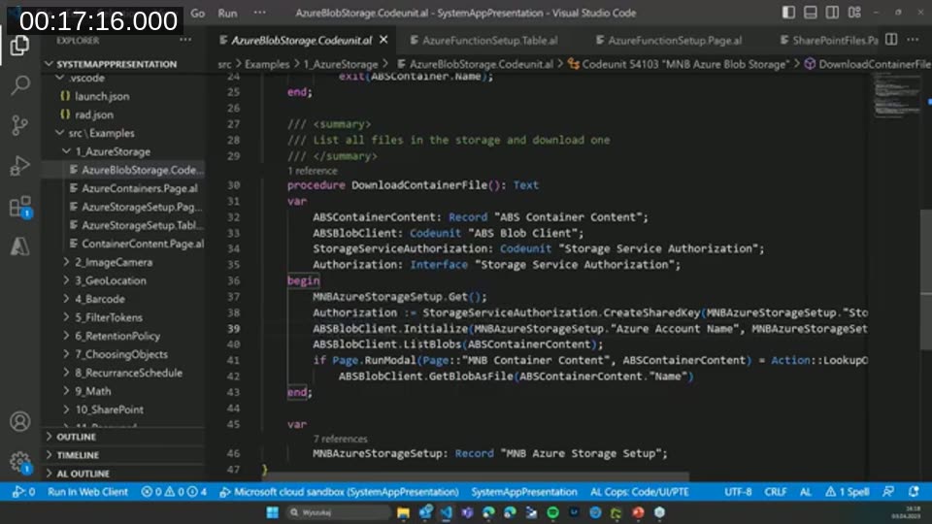Viewport: 932px width, 524px height.
Task: Click '1 reference' CodeLens above procedure
Action: point(312,171)
